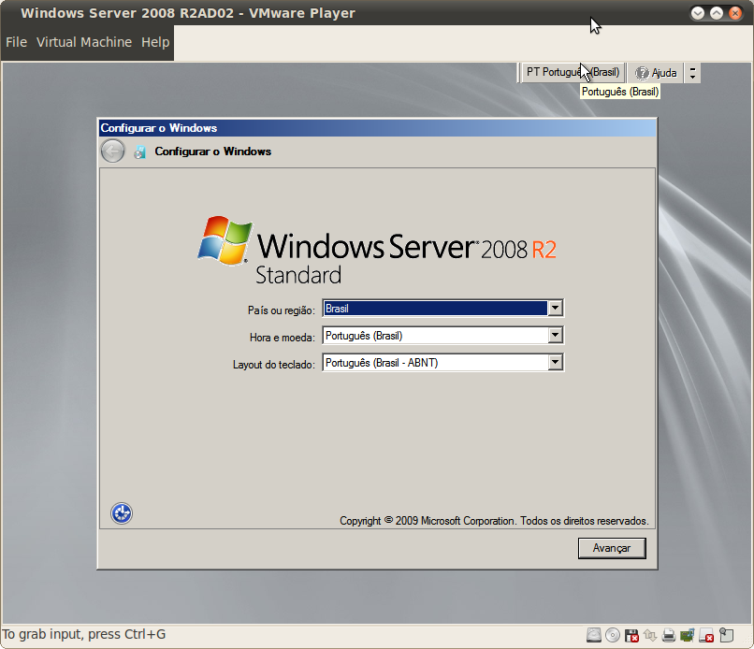Viewport: 754px width, 649px height.
Task: Click the CD/DVD drive status icon
Action: [613, 635]
